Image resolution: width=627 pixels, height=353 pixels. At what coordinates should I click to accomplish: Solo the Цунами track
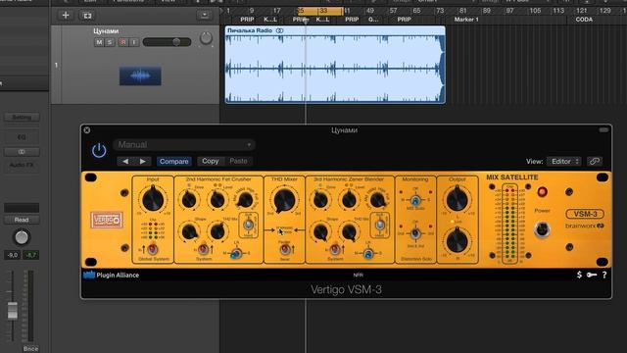click(x=110, y=42)
